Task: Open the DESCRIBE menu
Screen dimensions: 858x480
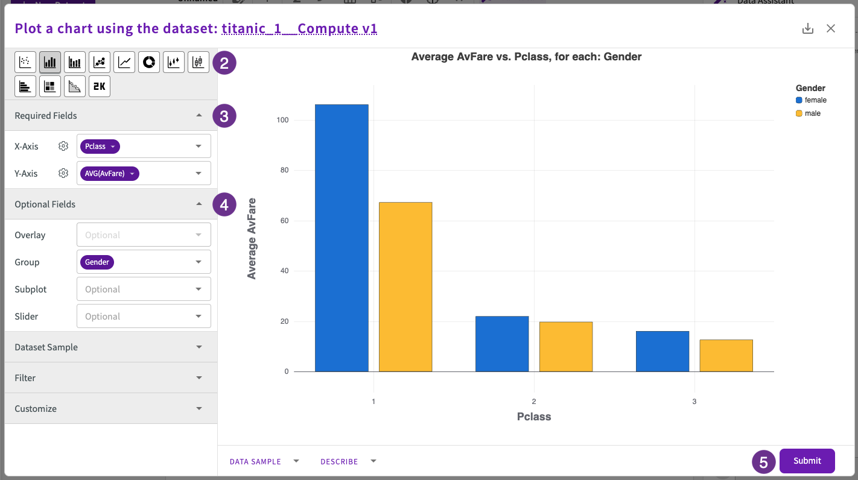Action: pos(348,461)
